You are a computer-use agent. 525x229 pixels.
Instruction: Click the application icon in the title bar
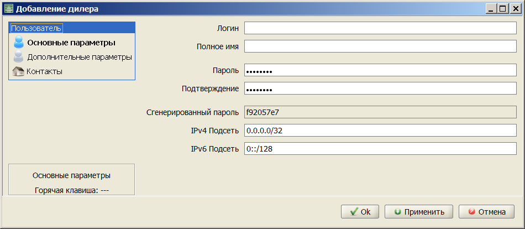tap(8, 9)
